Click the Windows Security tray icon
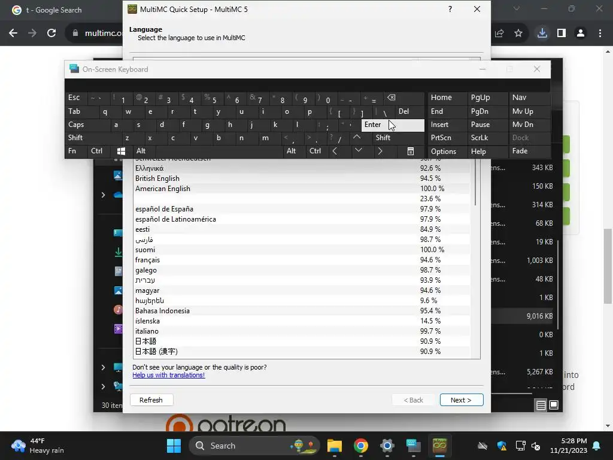 point(502,446)
